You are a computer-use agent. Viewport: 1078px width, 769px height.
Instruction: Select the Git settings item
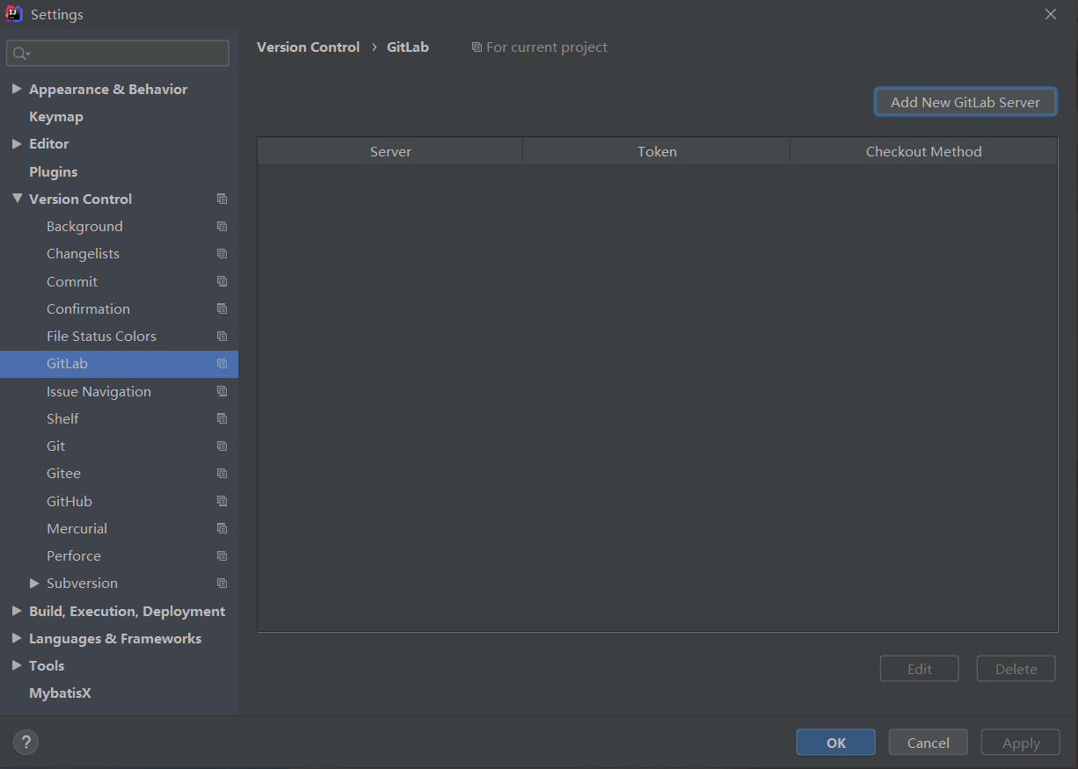click(x=55, y=446)
